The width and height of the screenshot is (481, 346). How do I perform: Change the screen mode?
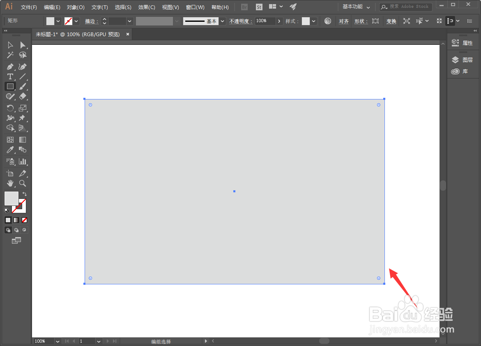(16, 240)
